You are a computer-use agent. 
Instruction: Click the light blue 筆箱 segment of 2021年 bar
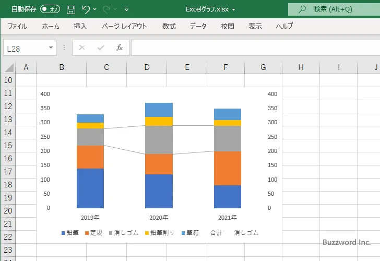[228, 114]
